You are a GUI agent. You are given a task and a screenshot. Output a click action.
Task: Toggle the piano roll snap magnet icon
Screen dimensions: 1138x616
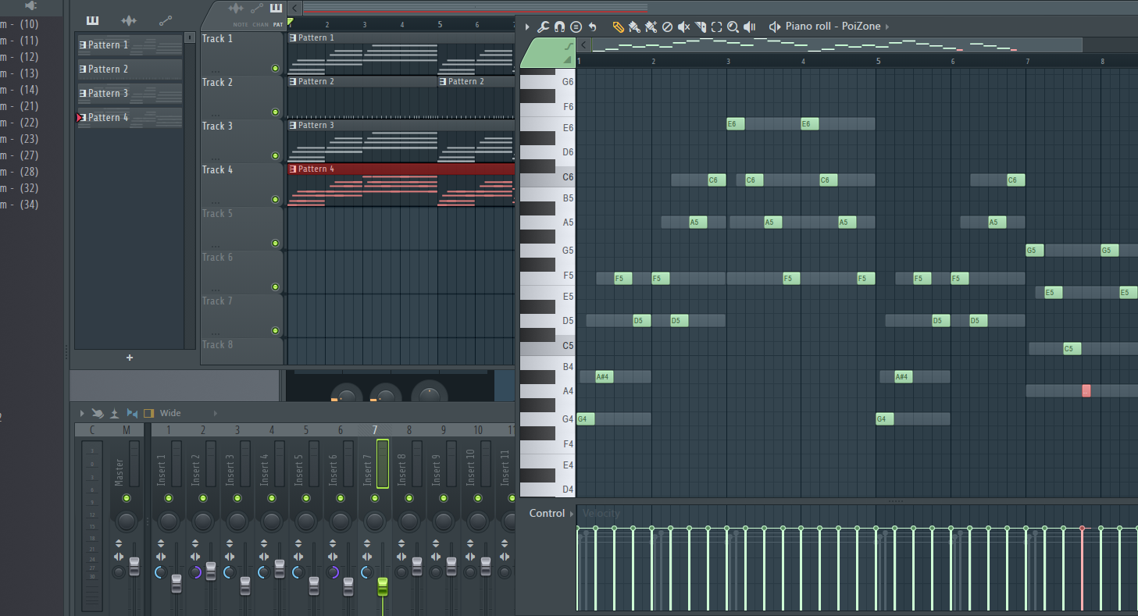(x=559, y=27)
